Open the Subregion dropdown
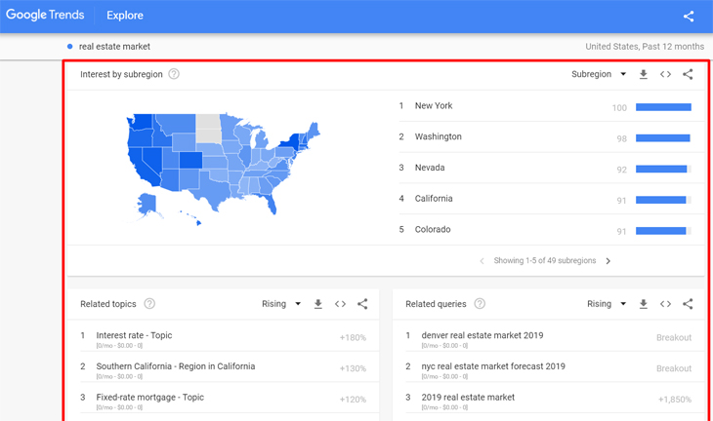713x421 pixels. click(x=599, y=74)
